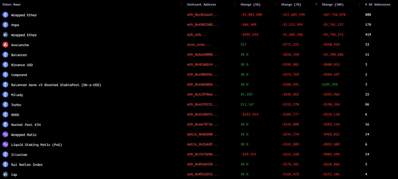Viewport: 398px width, 179px height.
Task: Select the Balancer Aave v3 Boosted StablePool name
Action: tap(56, 85)
